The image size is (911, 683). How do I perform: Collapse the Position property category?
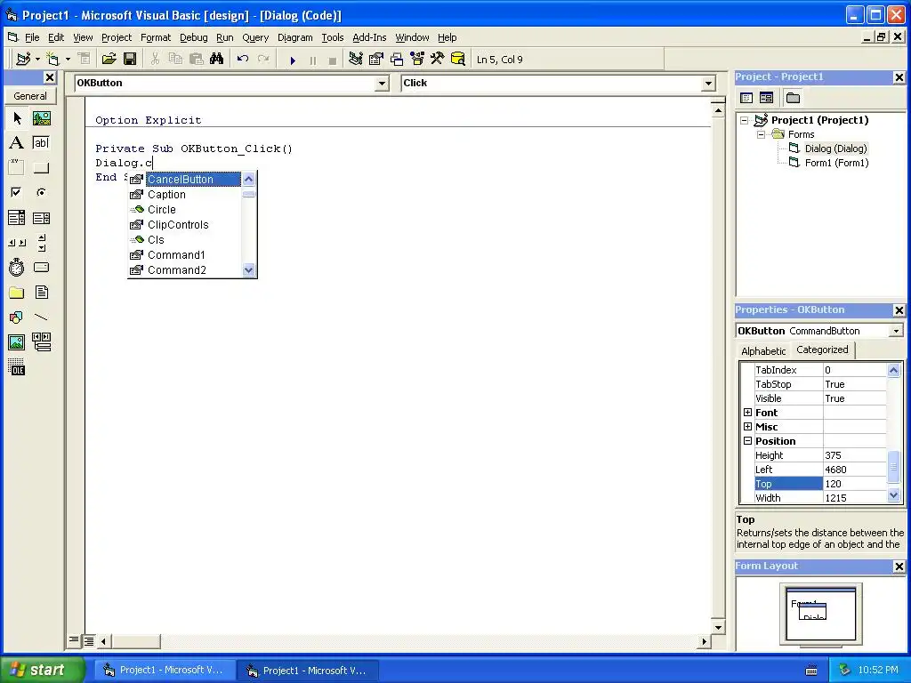[747, 441]
